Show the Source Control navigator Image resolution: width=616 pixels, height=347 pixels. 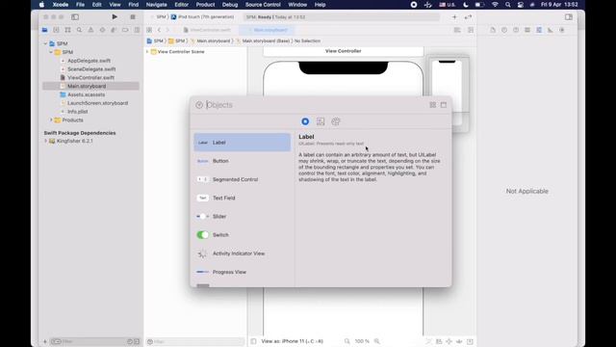click(56, 30)
